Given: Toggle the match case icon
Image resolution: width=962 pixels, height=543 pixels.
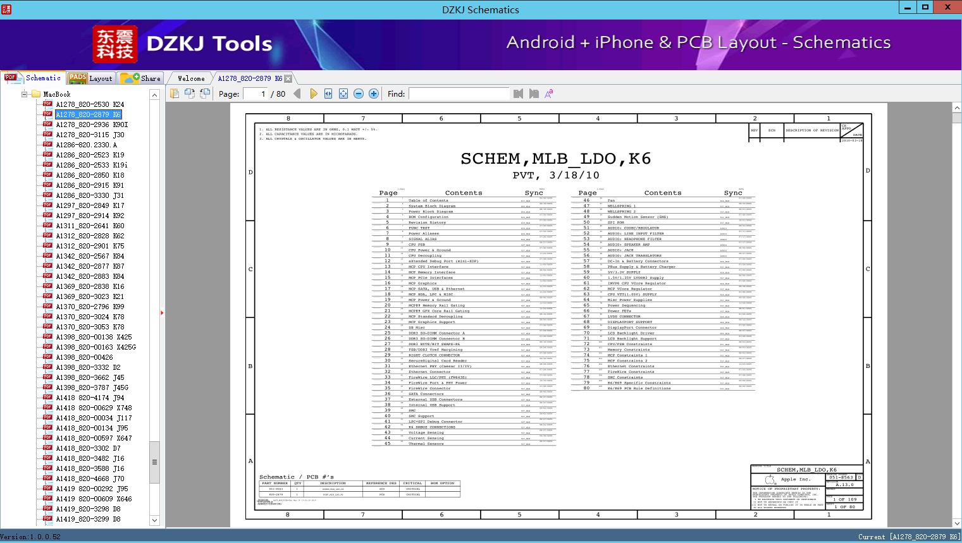Looking at the screenshot, I should pos(549,94).
